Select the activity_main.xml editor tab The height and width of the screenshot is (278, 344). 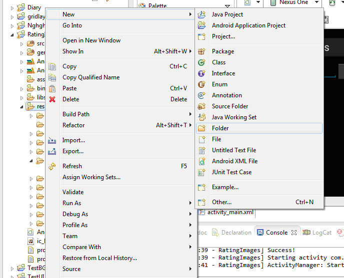pos(226,212)
